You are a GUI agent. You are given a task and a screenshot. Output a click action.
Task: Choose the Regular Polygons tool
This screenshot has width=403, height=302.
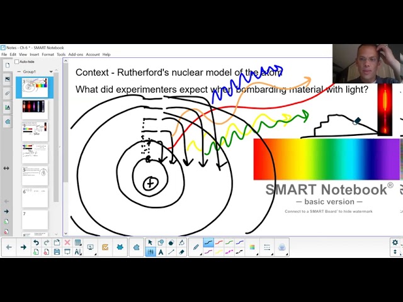(171, 242)
